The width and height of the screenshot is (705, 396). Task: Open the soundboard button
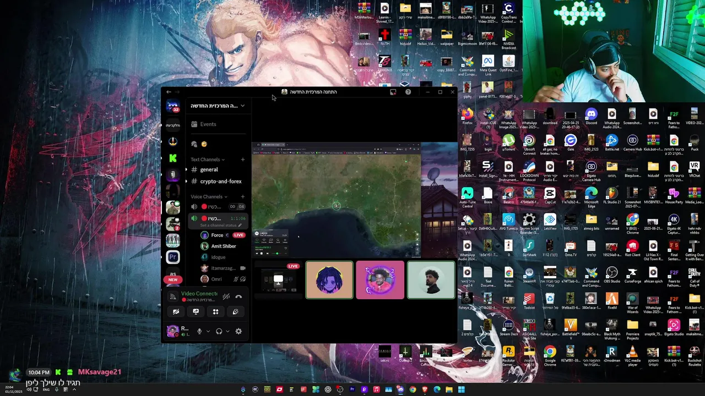pos(235,312)
